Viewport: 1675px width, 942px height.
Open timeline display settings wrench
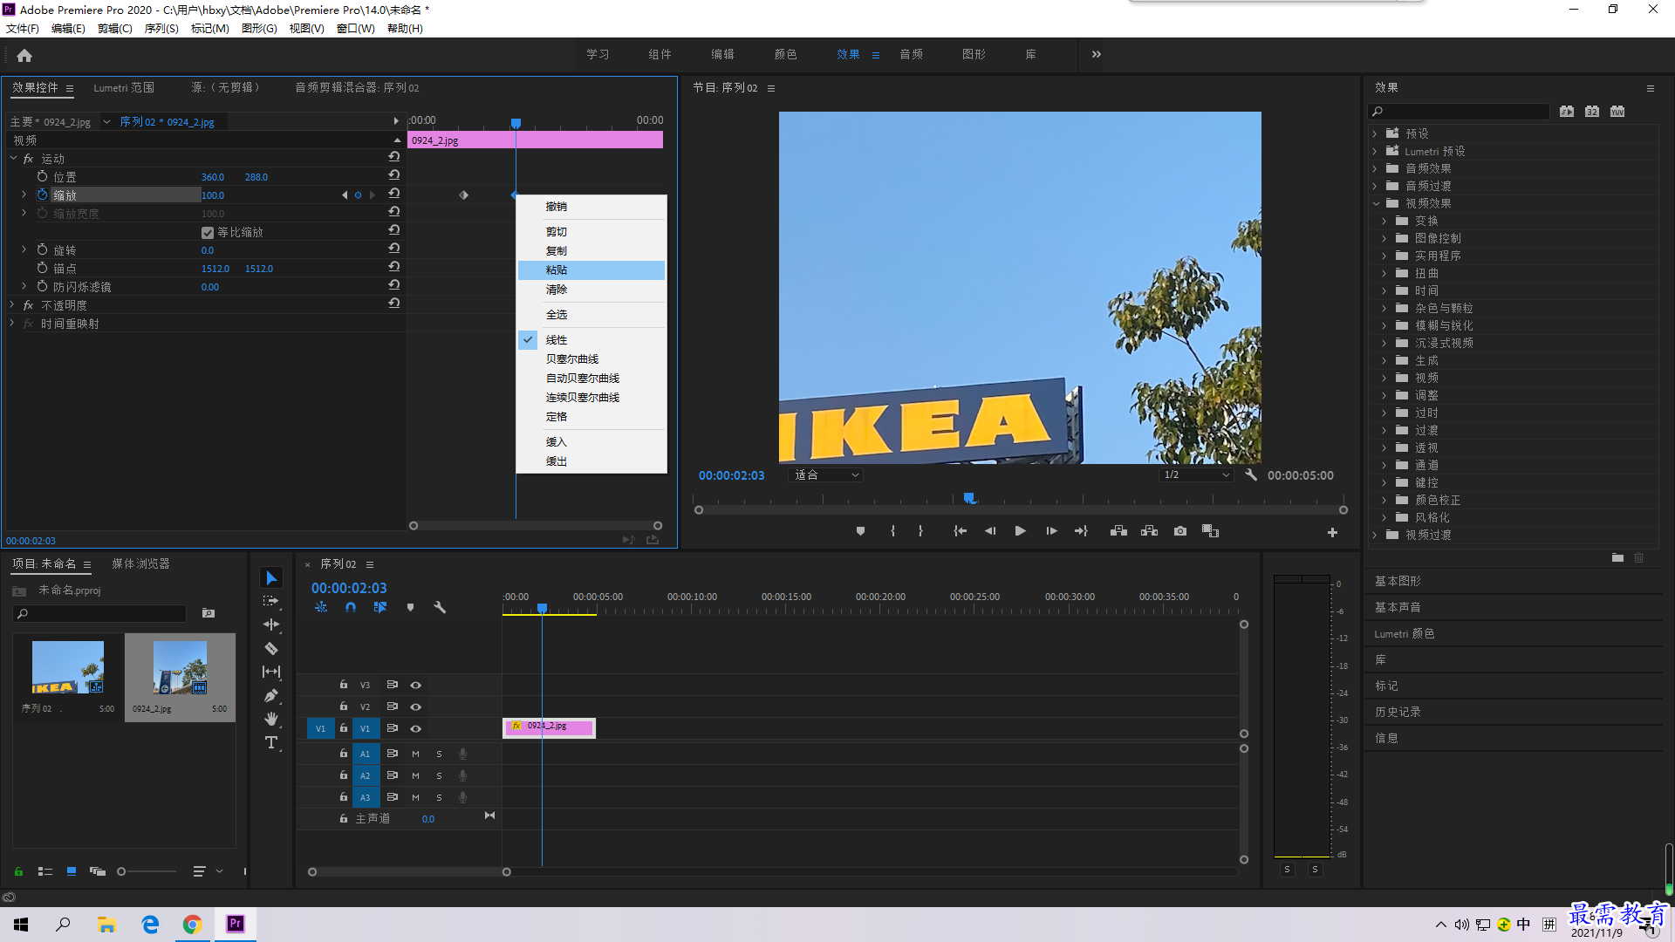[x=440, y=607]
